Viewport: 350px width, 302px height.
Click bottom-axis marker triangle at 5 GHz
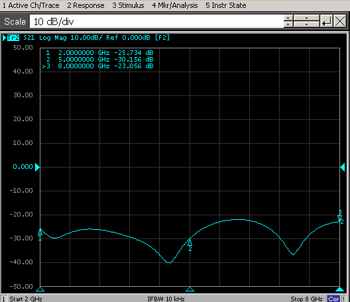point(190,289)
